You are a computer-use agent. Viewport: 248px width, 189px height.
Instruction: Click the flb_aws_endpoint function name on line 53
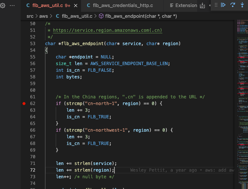[82, 44]
